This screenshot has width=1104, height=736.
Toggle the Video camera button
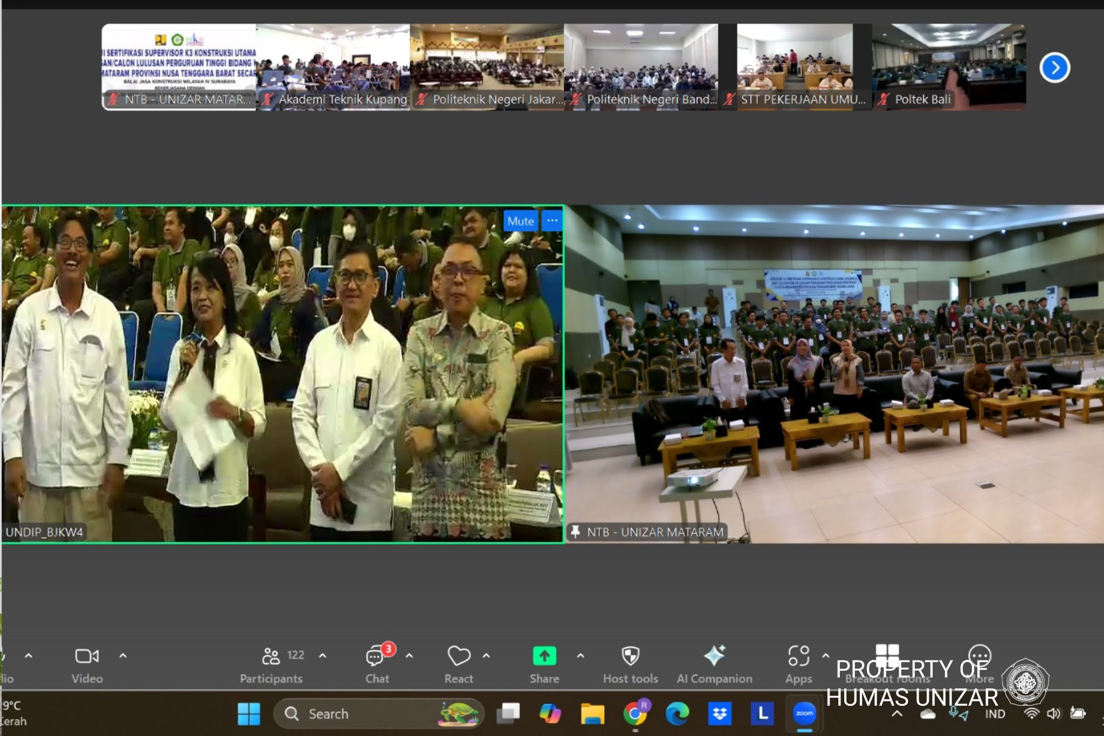click(87, 664)
